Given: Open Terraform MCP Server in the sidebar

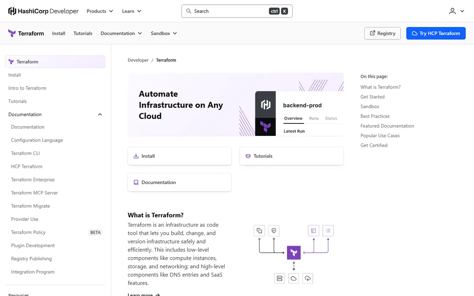Looking at the screenshot, I should click(34, 193).
